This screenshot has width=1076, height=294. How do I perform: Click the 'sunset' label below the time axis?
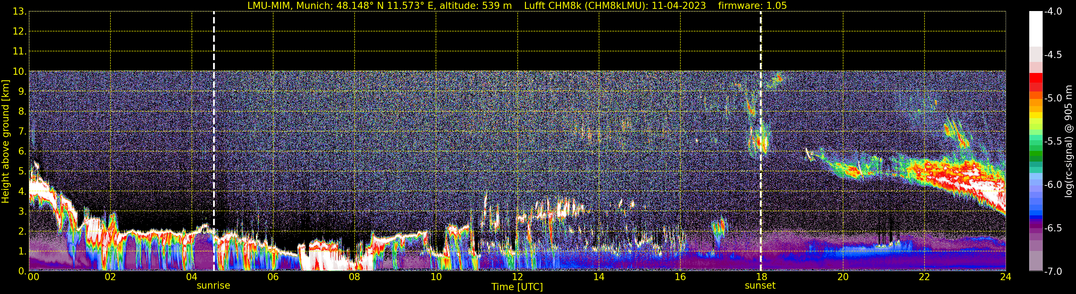(760, 286)
